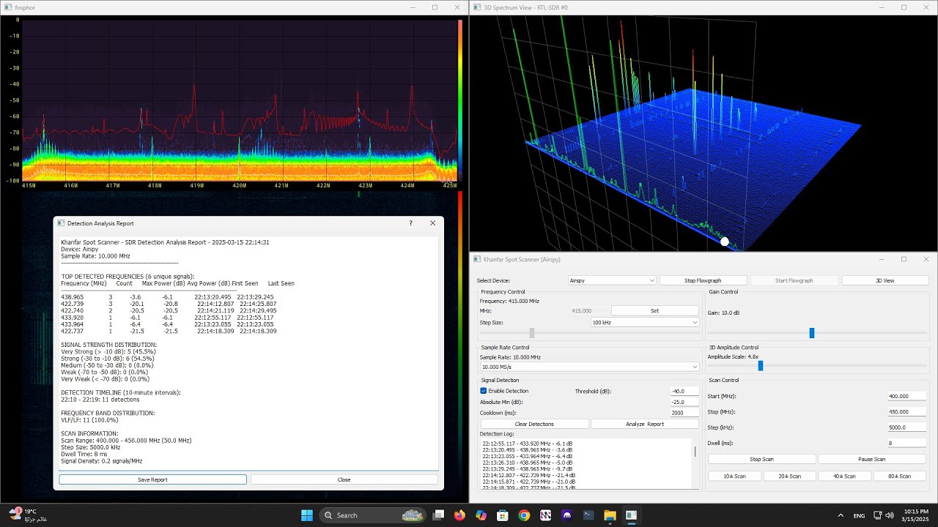
Task: Open Google Chrome from the taskbar
Action: tap(524, 515)
